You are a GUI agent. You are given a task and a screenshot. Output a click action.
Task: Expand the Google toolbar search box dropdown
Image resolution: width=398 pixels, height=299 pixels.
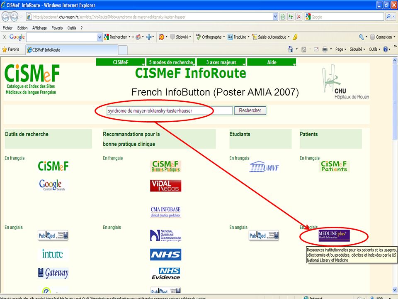(x=100, y=37)
